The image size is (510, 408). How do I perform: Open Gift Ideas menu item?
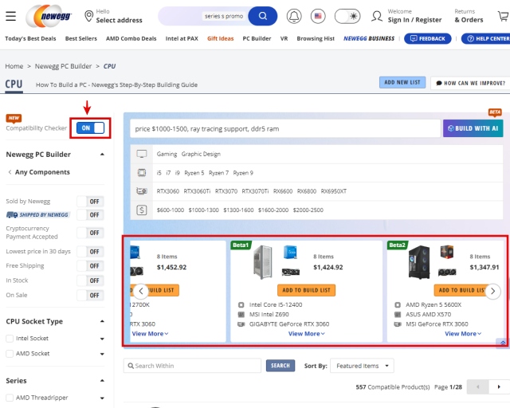point(220,39)
